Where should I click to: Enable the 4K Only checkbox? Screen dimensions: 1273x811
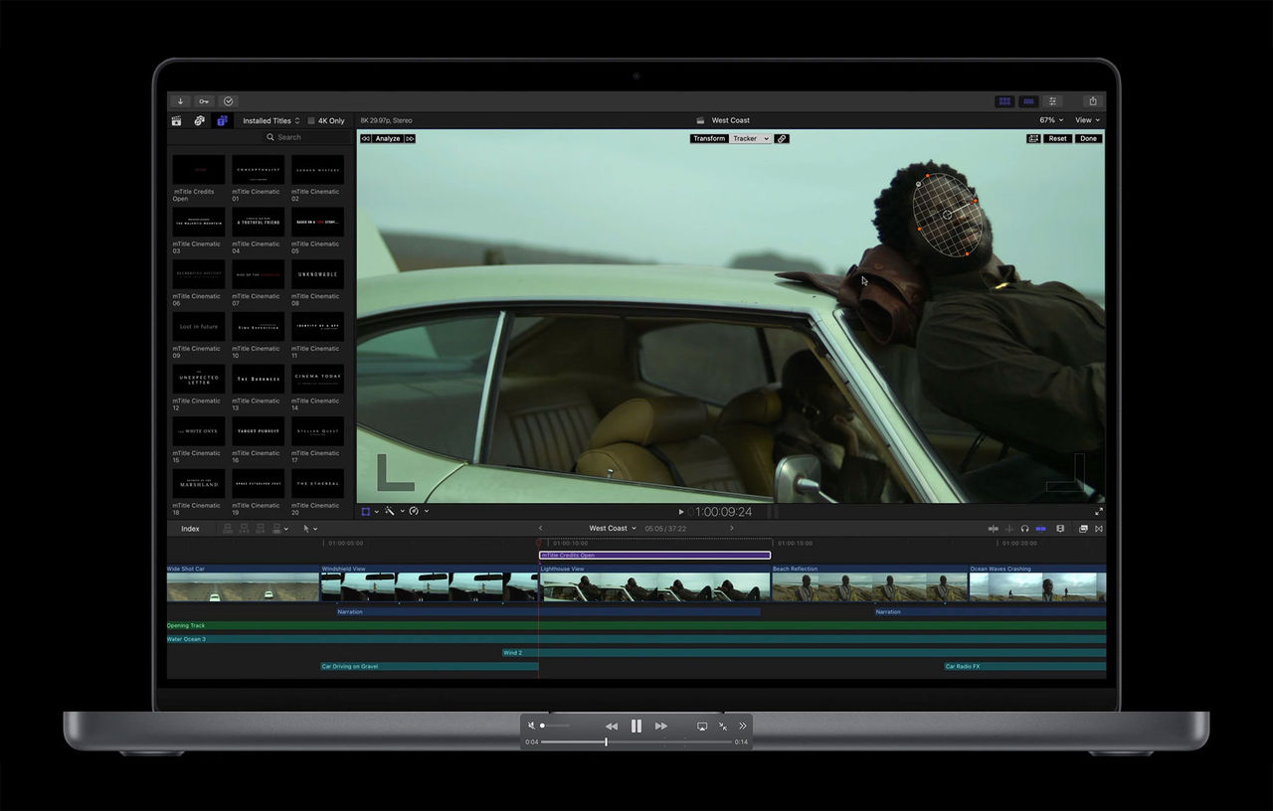(311, 121)
